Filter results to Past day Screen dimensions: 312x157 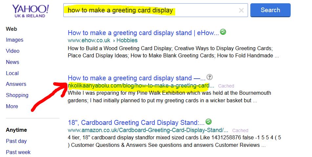coord(16,141)
